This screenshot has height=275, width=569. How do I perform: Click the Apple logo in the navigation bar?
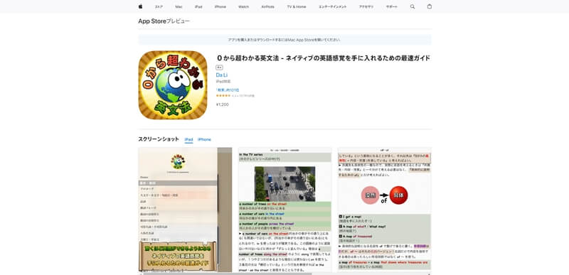tap(140, 6)
